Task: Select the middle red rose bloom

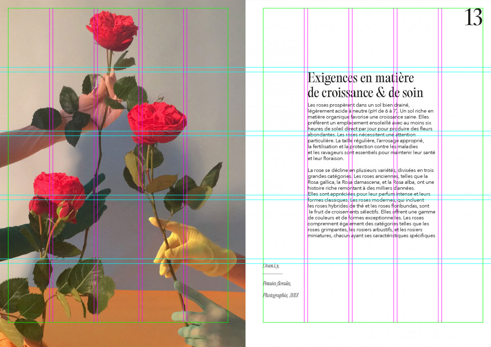Action: click(x=157, y=122)
